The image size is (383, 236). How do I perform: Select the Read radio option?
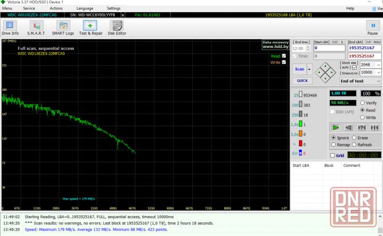tap(362, 110)
